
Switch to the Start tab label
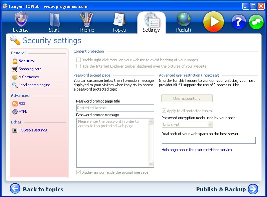[x=54, y=30]
